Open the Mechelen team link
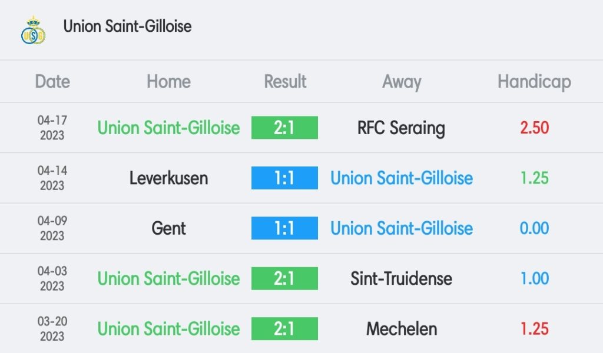Image resolution: width=603 pixels, height=353 pixels. point(401,328)
